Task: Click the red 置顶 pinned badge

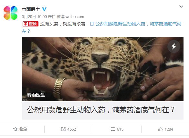Action: pos(30,24)
